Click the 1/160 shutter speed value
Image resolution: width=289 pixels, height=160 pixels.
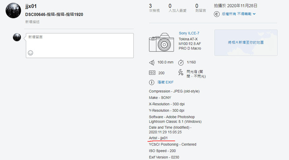point(191,62)
